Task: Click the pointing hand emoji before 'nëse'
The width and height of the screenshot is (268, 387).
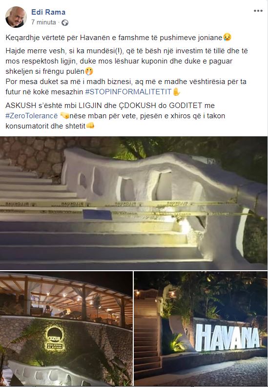Action: point(64,116)
